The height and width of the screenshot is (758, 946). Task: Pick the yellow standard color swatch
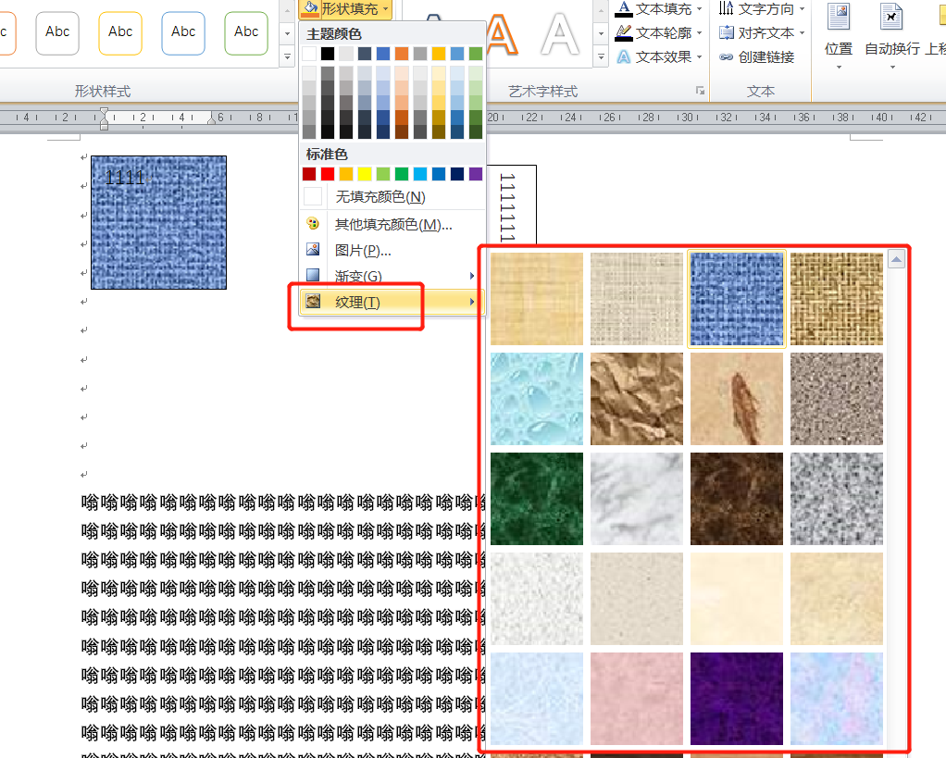click(365, 174)
